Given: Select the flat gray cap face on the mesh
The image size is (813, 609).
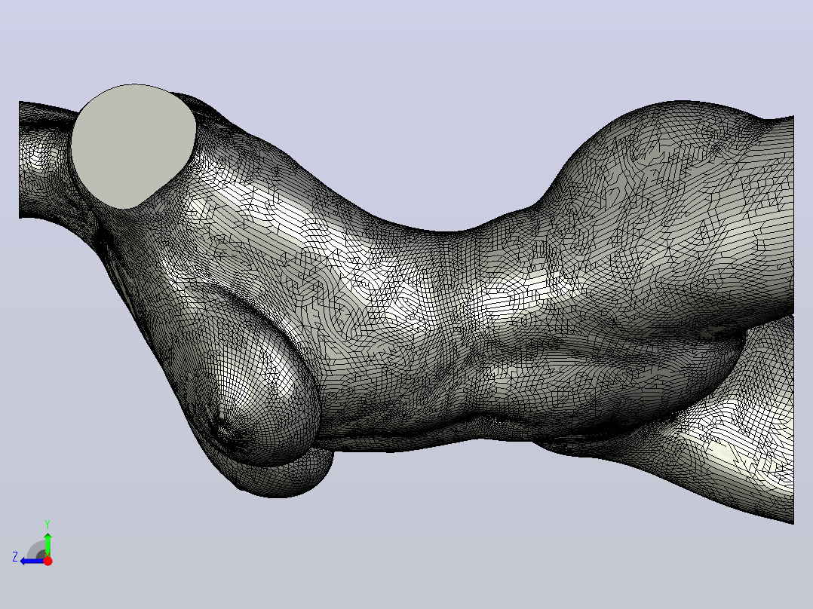Looking at the screenshot, I should 133,146.
